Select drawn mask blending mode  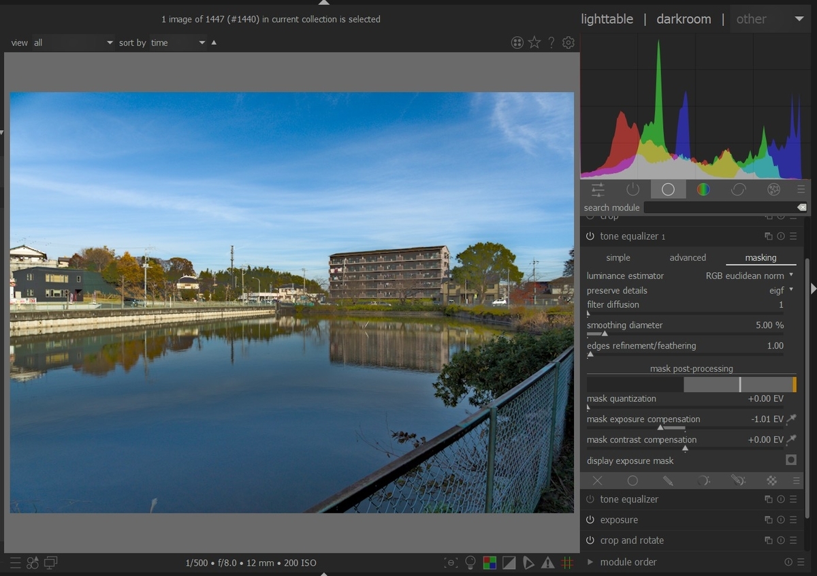click(668, 481)
